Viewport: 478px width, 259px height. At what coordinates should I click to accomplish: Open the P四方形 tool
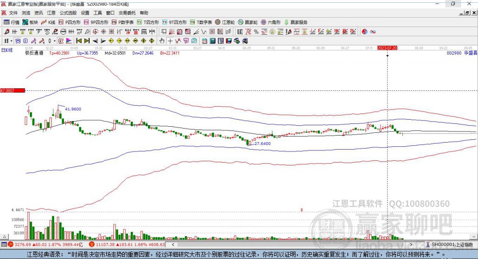point(69,22)
